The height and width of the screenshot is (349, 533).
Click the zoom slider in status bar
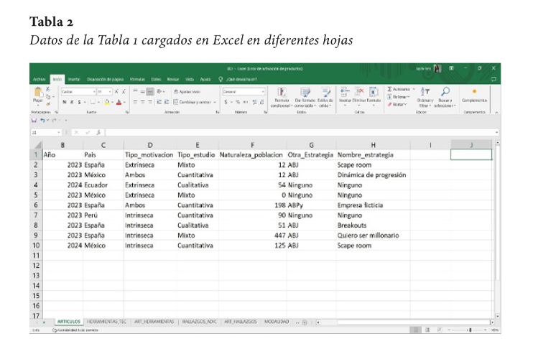[470, 330]
